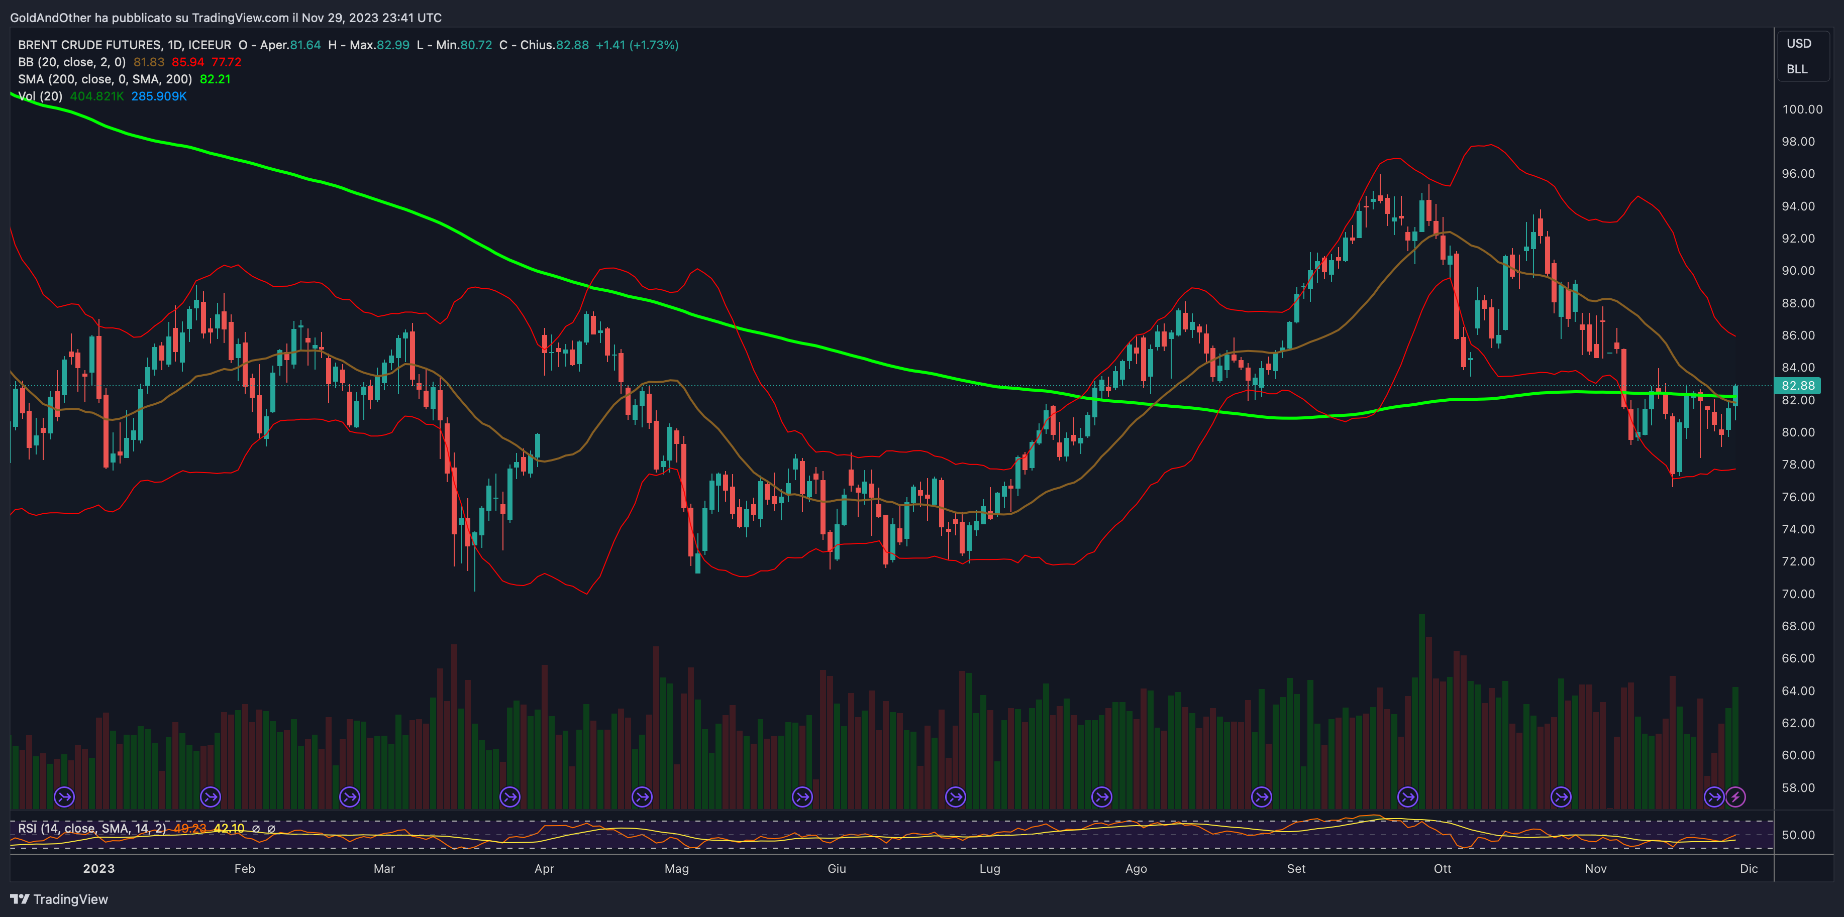Viewport: 1844px width, 917px height.
Task: Click the rollover marker just before Set
Action: 1261,796
